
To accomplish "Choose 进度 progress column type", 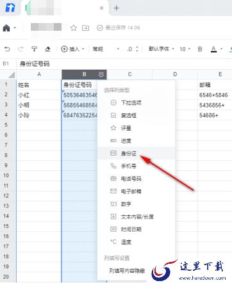I will pos(137,141).
